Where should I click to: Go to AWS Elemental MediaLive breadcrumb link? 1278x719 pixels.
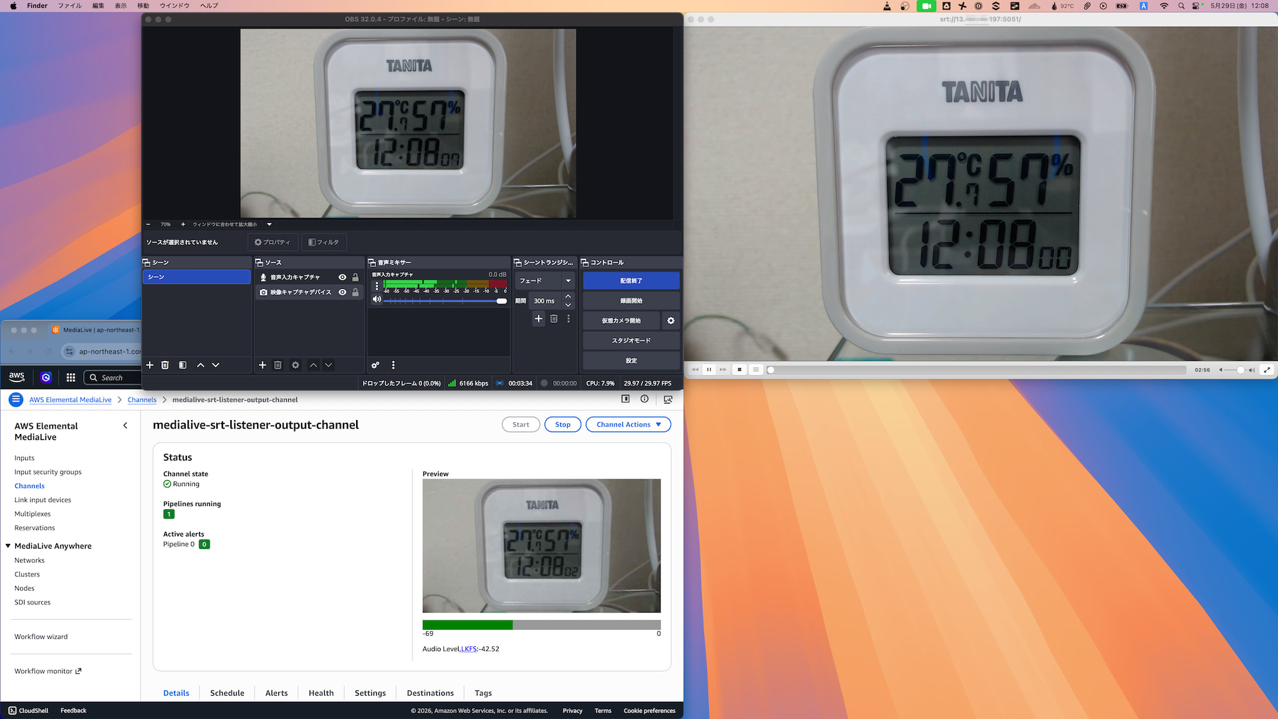[71, 400]
